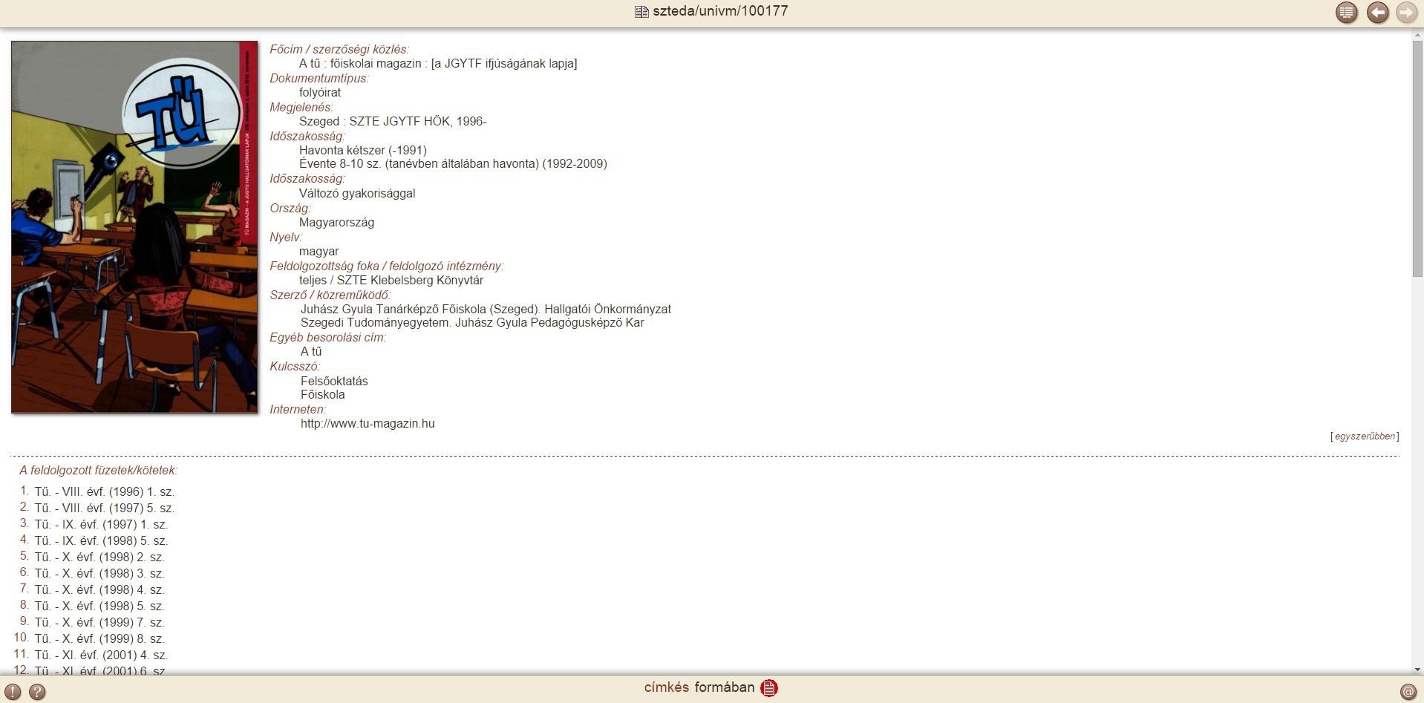The height and width of the screenshot is (703, 1424).
Task: Open issue Tű IX. évf. (1998) 5. sz.
Action: tap(101, 541)
